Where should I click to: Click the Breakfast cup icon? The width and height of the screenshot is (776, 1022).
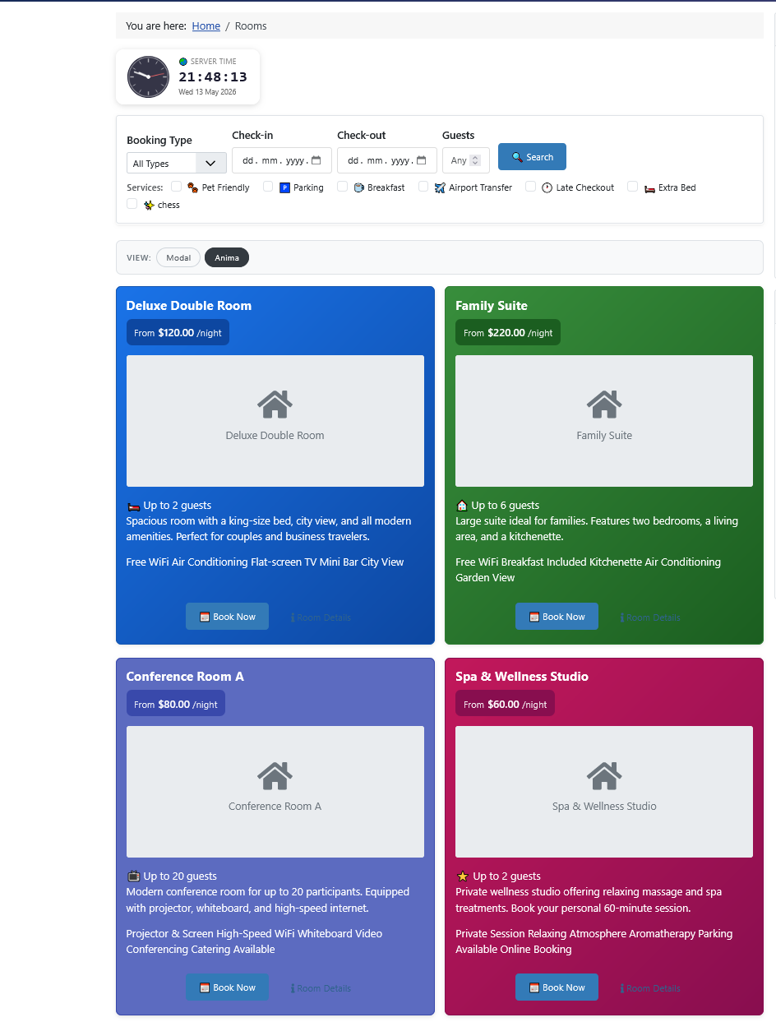pyautogui.click(x=358, y=187)
